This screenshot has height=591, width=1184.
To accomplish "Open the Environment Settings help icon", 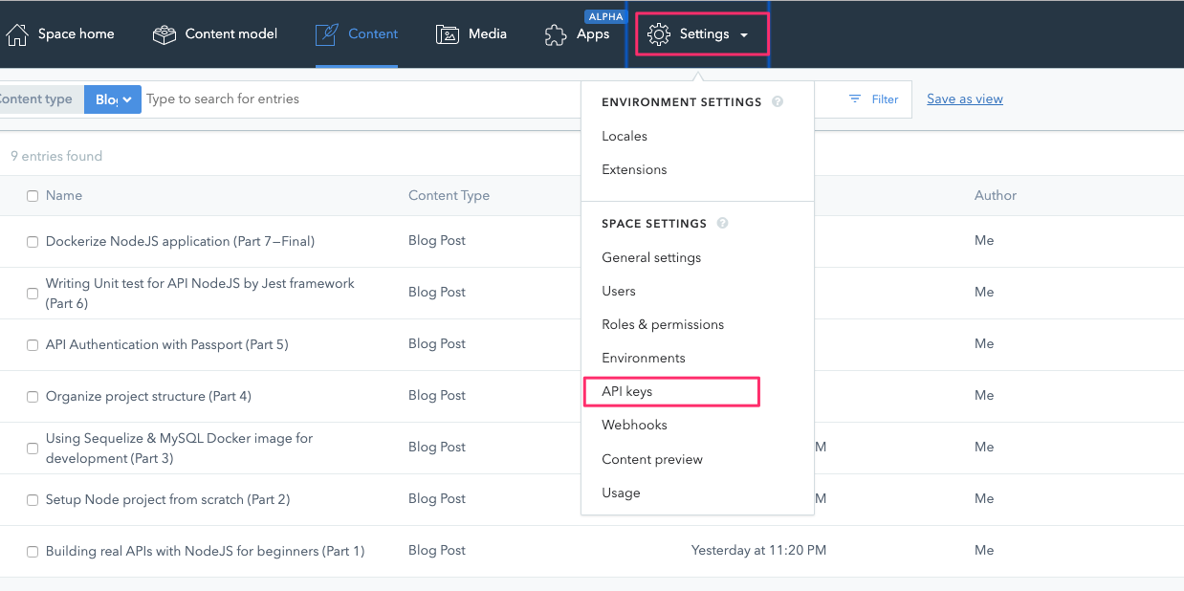I will tap(778, 101).
